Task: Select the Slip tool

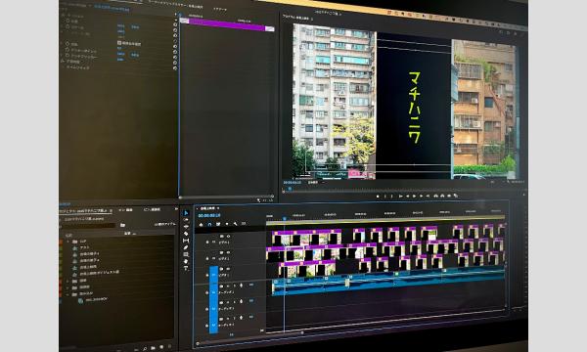Action: tap(186, 241)
